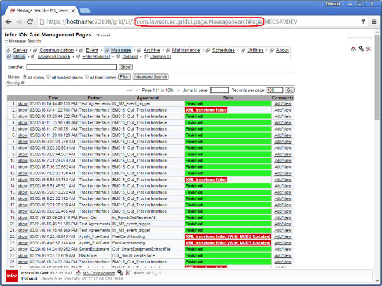The height and width of the screenshot is (286, 382).
Task: Open the Chrome hamburger menu
Action: (x=374, y=21)
